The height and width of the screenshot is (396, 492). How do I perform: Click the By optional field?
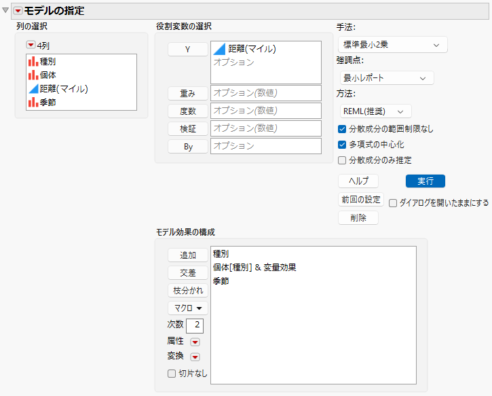(266, 146)
